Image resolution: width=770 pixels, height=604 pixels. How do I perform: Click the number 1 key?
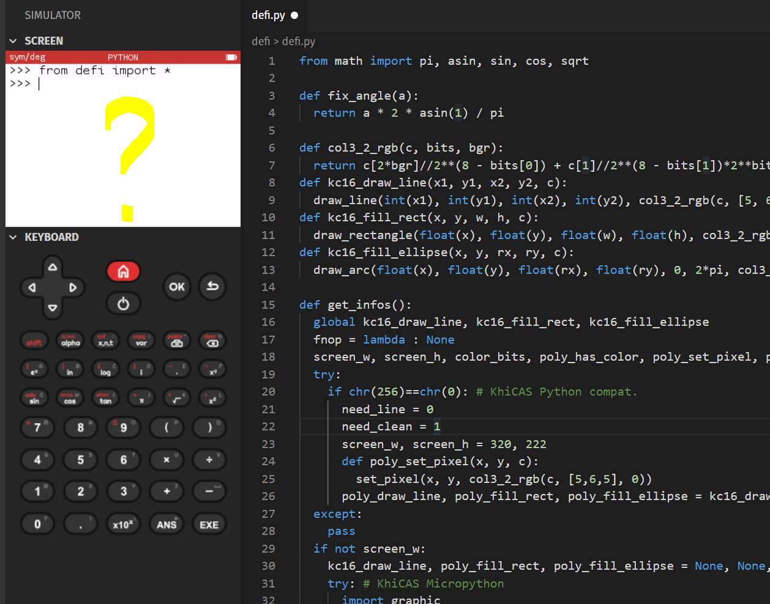tap(38, 491)
